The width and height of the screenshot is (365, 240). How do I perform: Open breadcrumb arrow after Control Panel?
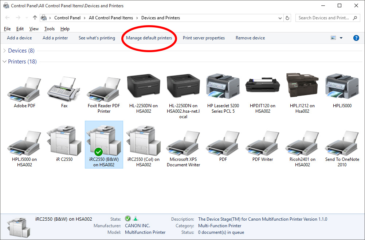(85, 18)
